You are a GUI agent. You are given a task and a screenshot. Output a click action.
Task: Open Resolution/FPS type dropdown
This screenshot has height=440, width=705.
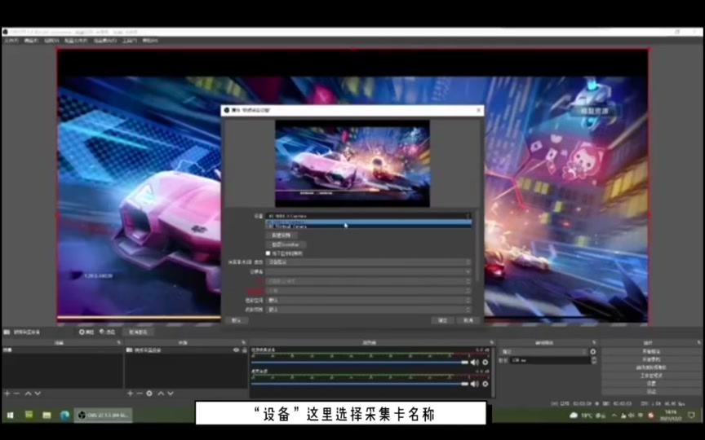point(369,262)
